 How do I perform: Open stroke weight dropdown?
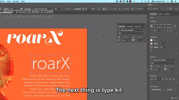[x=166, y=44]
